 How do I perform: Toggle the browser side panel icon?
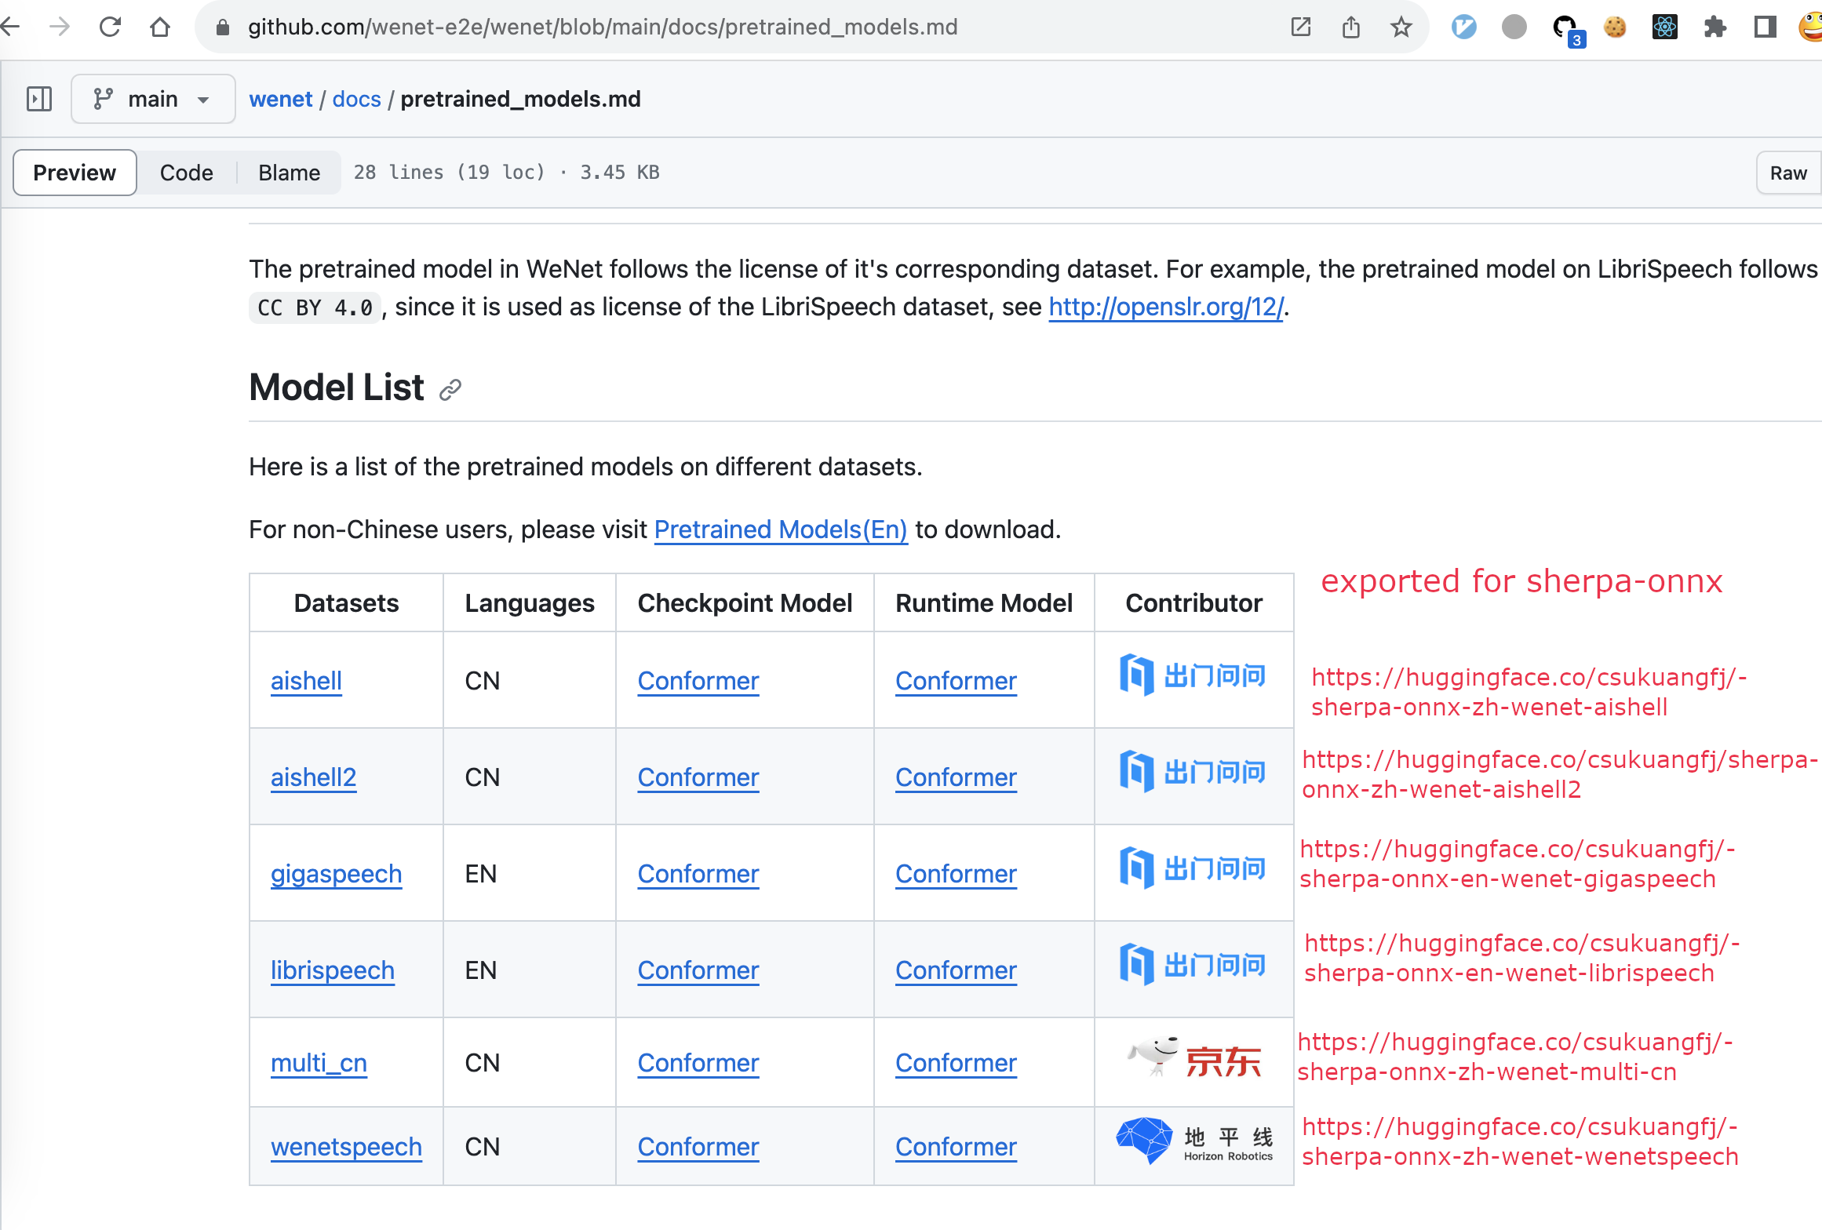click(x=1765, y=27)
